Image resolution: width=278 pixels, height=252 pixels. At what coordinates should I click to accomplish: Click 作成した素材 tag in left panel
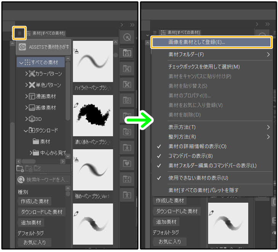[x=35, y=202]
